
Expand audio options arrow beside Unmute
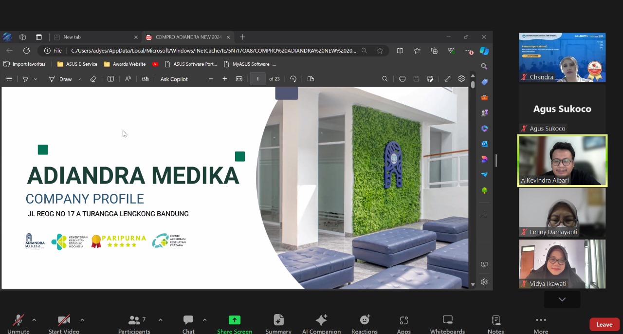[34, 320]
